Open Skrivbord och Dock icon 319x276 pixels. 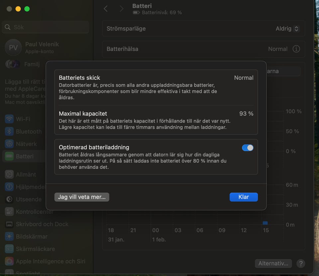pos(9,224)
